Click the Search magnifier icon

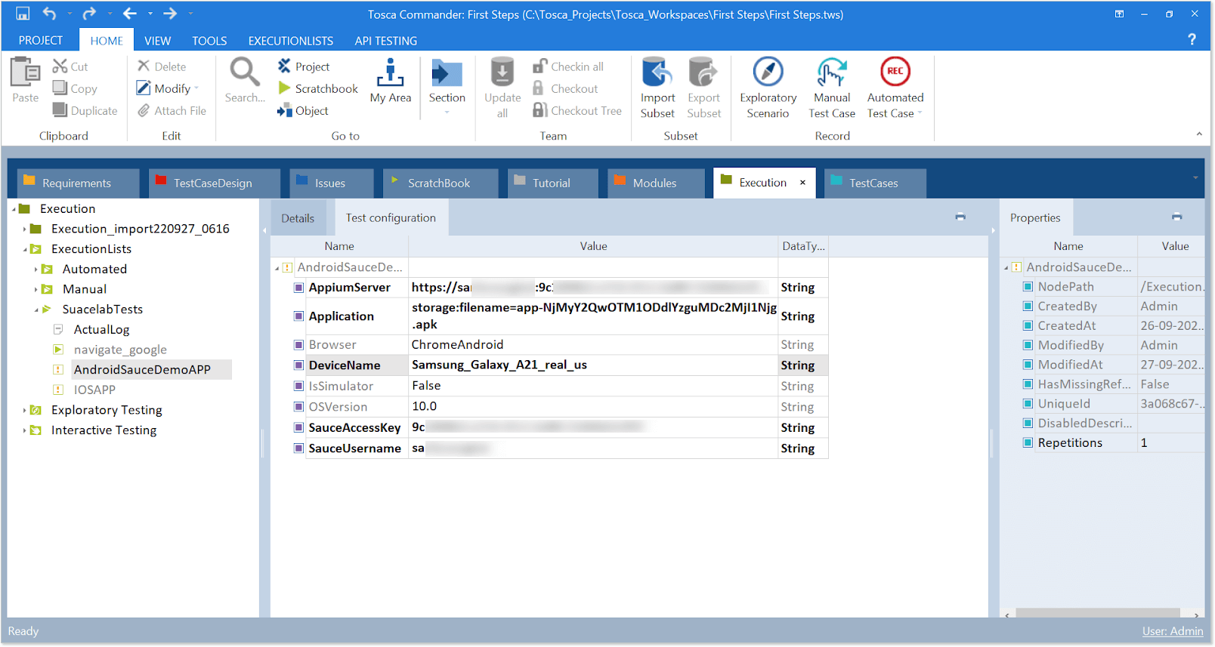pos(245,72)
